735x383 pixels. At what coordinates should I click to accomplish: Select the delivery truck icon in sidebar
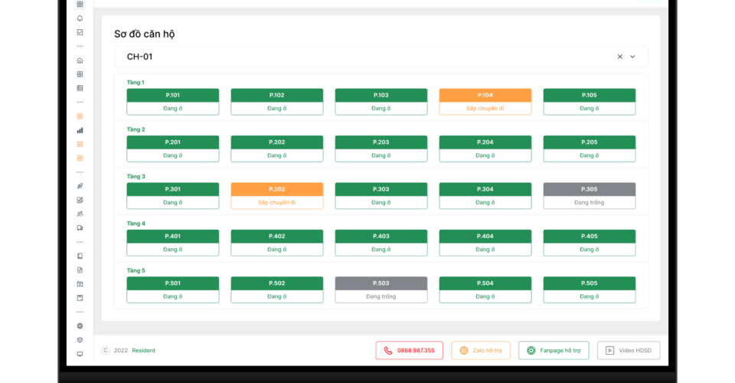click(80, 228)
